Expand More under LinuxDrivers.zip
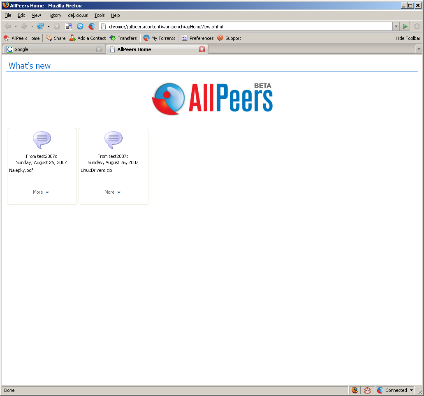424x396 pixels. (113, 192)
